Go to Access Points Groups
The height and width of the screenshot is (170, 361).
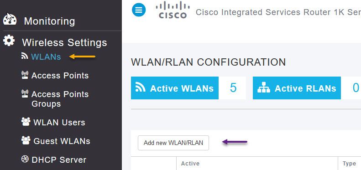tap(60, 99)
